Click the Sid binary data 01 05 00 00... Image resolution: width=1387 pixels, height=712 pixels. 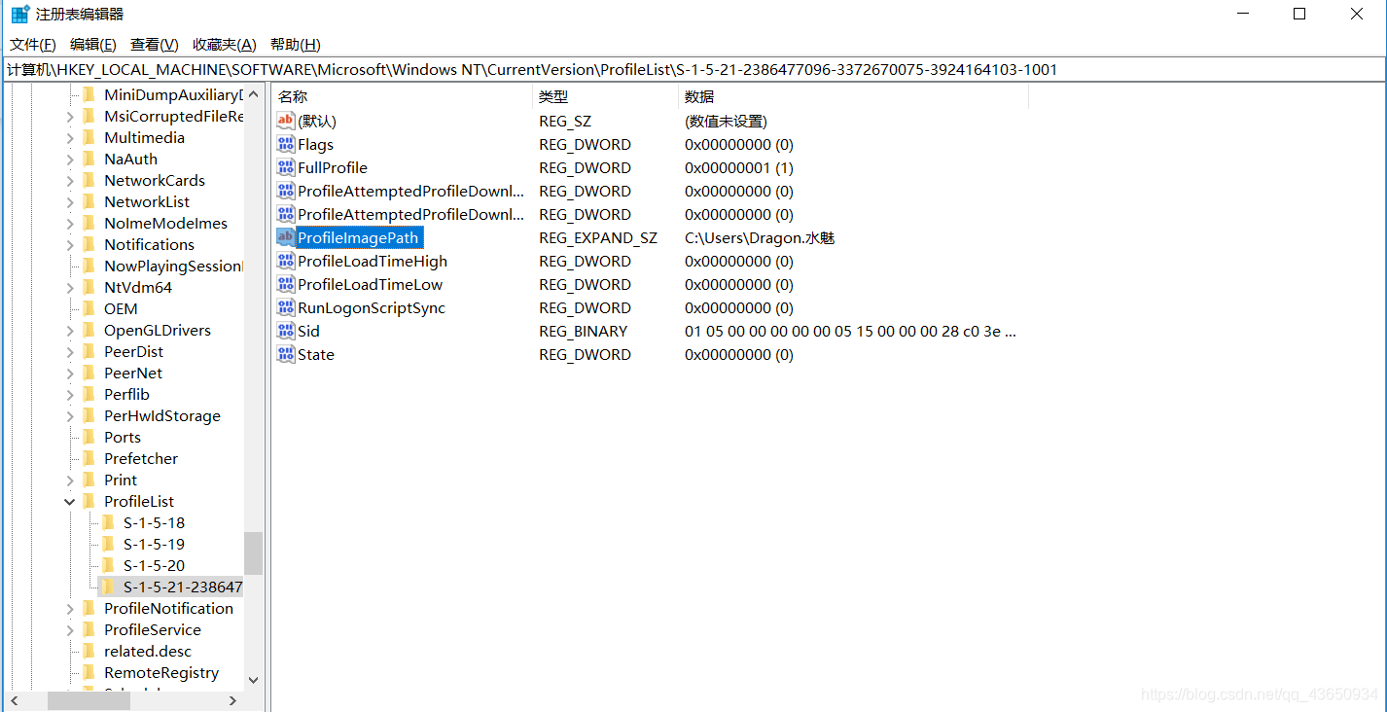point(850,331)
